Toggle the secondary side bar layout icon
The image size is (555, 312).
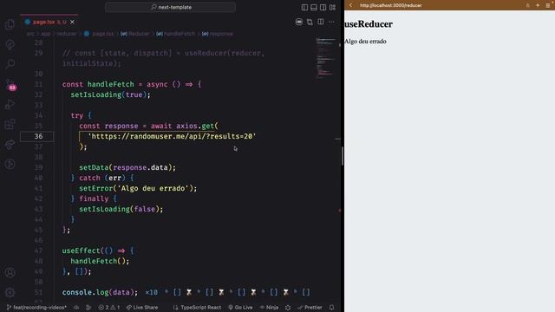(323, 7)
